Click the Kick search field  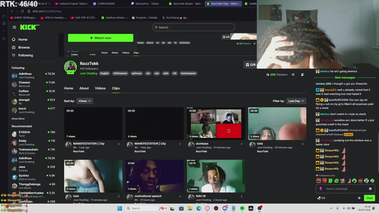[x=194, y=27]
